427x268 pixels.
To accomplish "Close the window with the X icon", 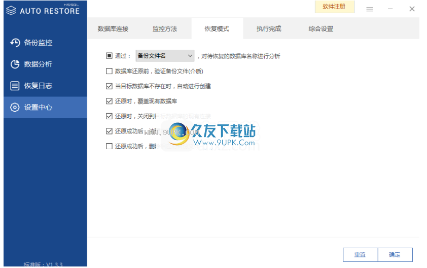I will (x=412, y=9).
